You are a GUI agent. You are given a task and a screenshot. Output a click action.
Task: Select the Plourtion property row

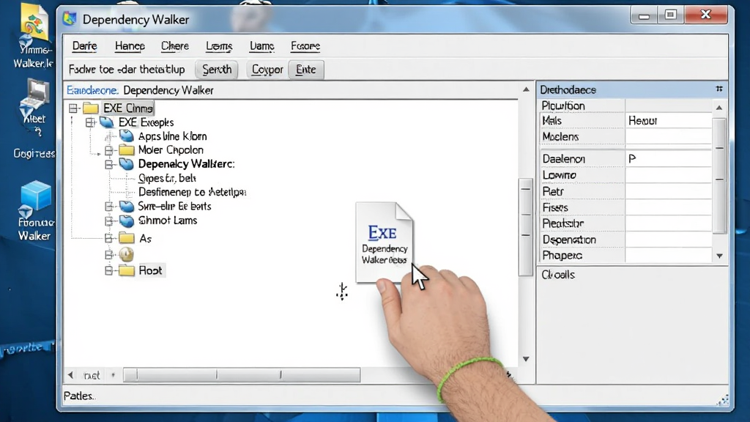(x=625, y=105)
